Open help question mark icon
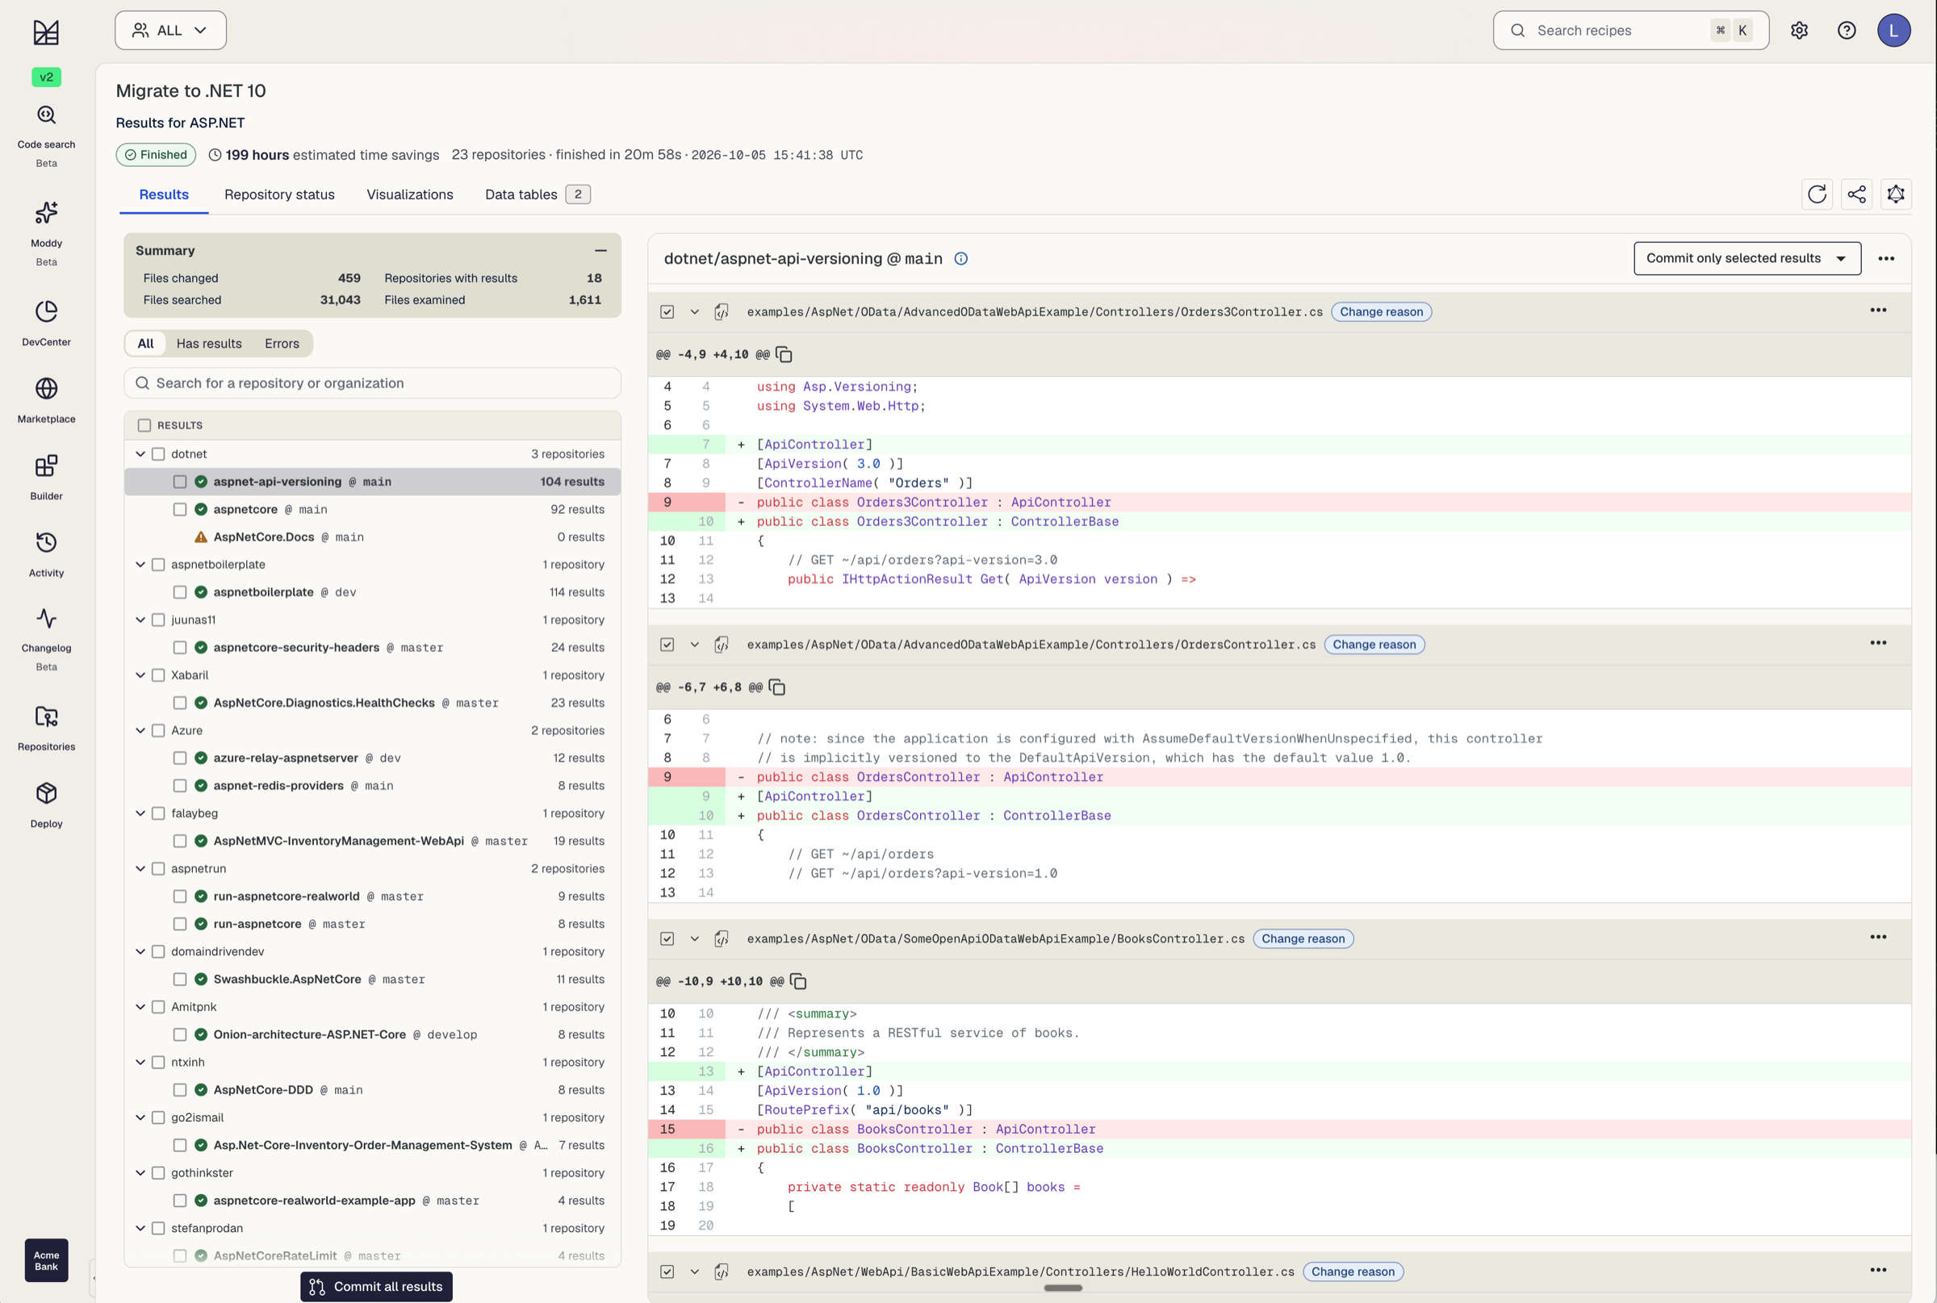The height and width of the screenshot is (1303, 1937). (x=1847, y=31)
